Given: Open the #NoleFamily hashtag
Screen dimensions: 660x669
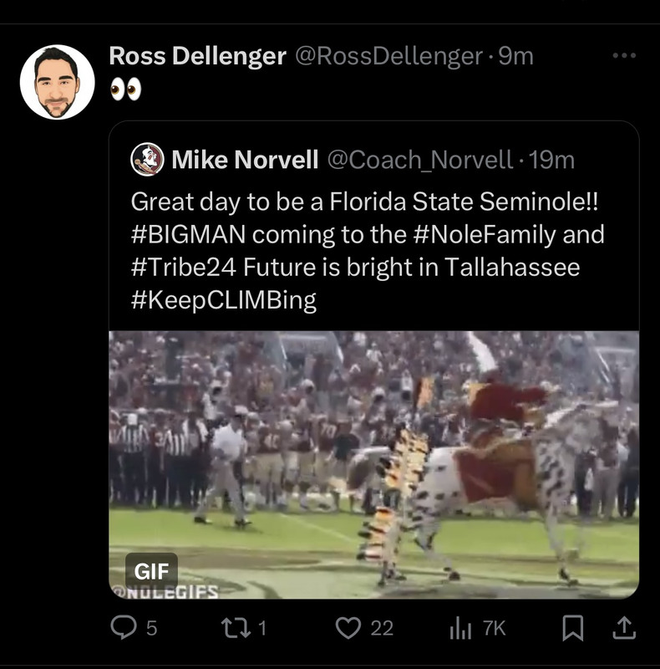Looking at the screenshot, I should point(485,235).
